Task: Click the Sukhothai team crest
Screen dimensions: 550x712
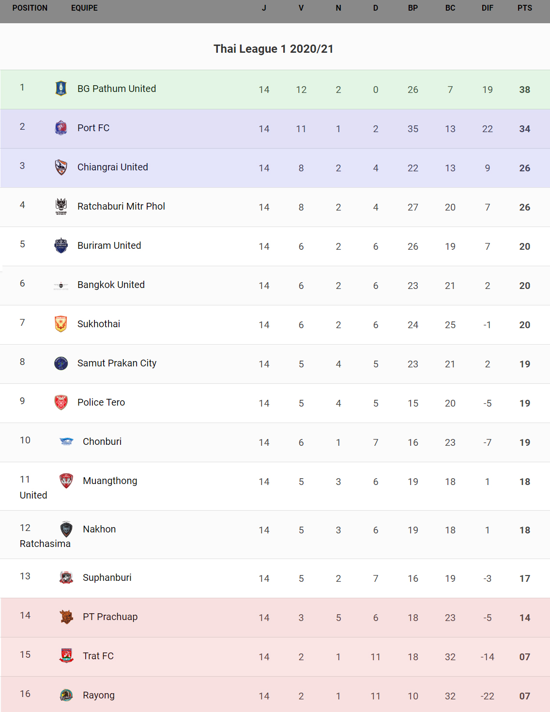Action: pyautogui.click(x=61, y=324)
